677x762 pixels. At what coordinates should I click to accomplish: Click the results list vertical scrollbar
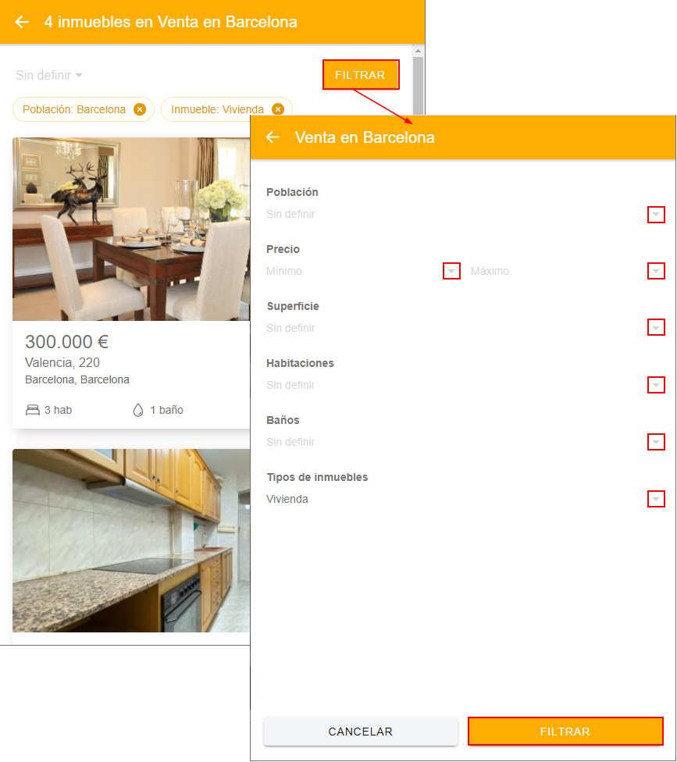tap(418, 85)
